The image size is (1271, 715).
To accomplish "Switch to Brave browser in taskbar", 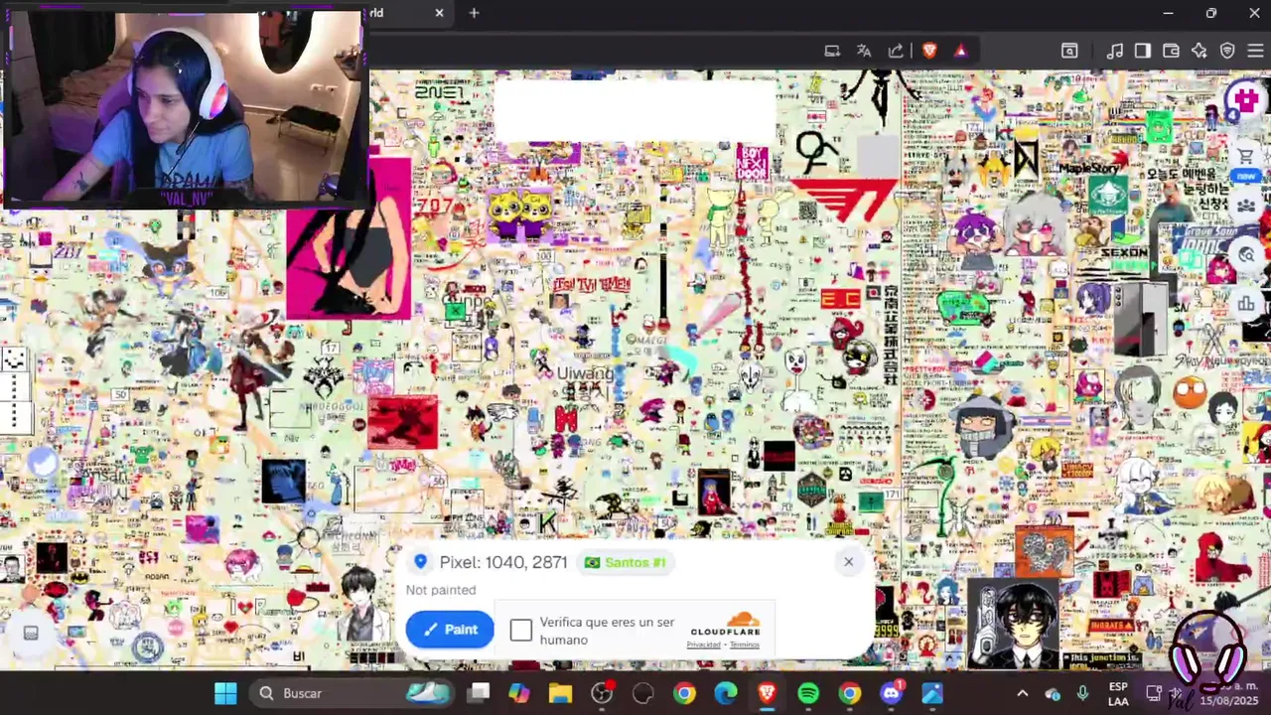I will [767, 693].
